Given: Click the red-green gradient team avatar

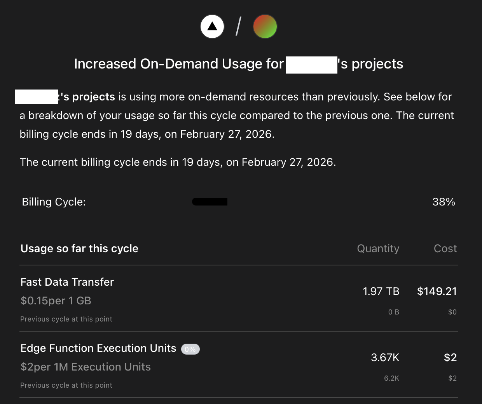Looking at the screenshot, I should click(x=265, y=26).
